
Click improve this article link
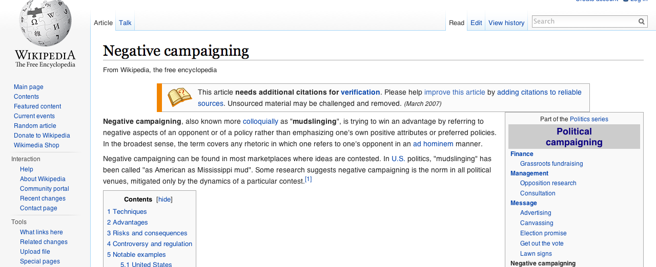tap(455, 93)
